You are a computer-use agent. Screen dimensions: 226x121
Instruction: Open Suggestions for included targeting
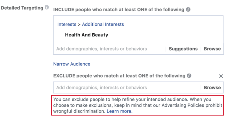pyautogui.click(x=183, y=49)
